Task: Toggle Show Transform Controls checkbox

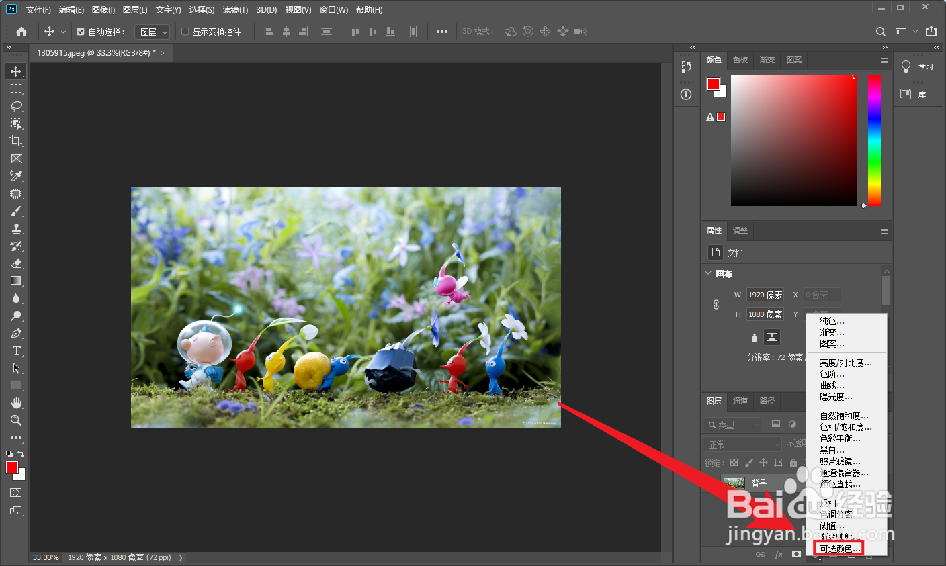Action: coord(185,32)
